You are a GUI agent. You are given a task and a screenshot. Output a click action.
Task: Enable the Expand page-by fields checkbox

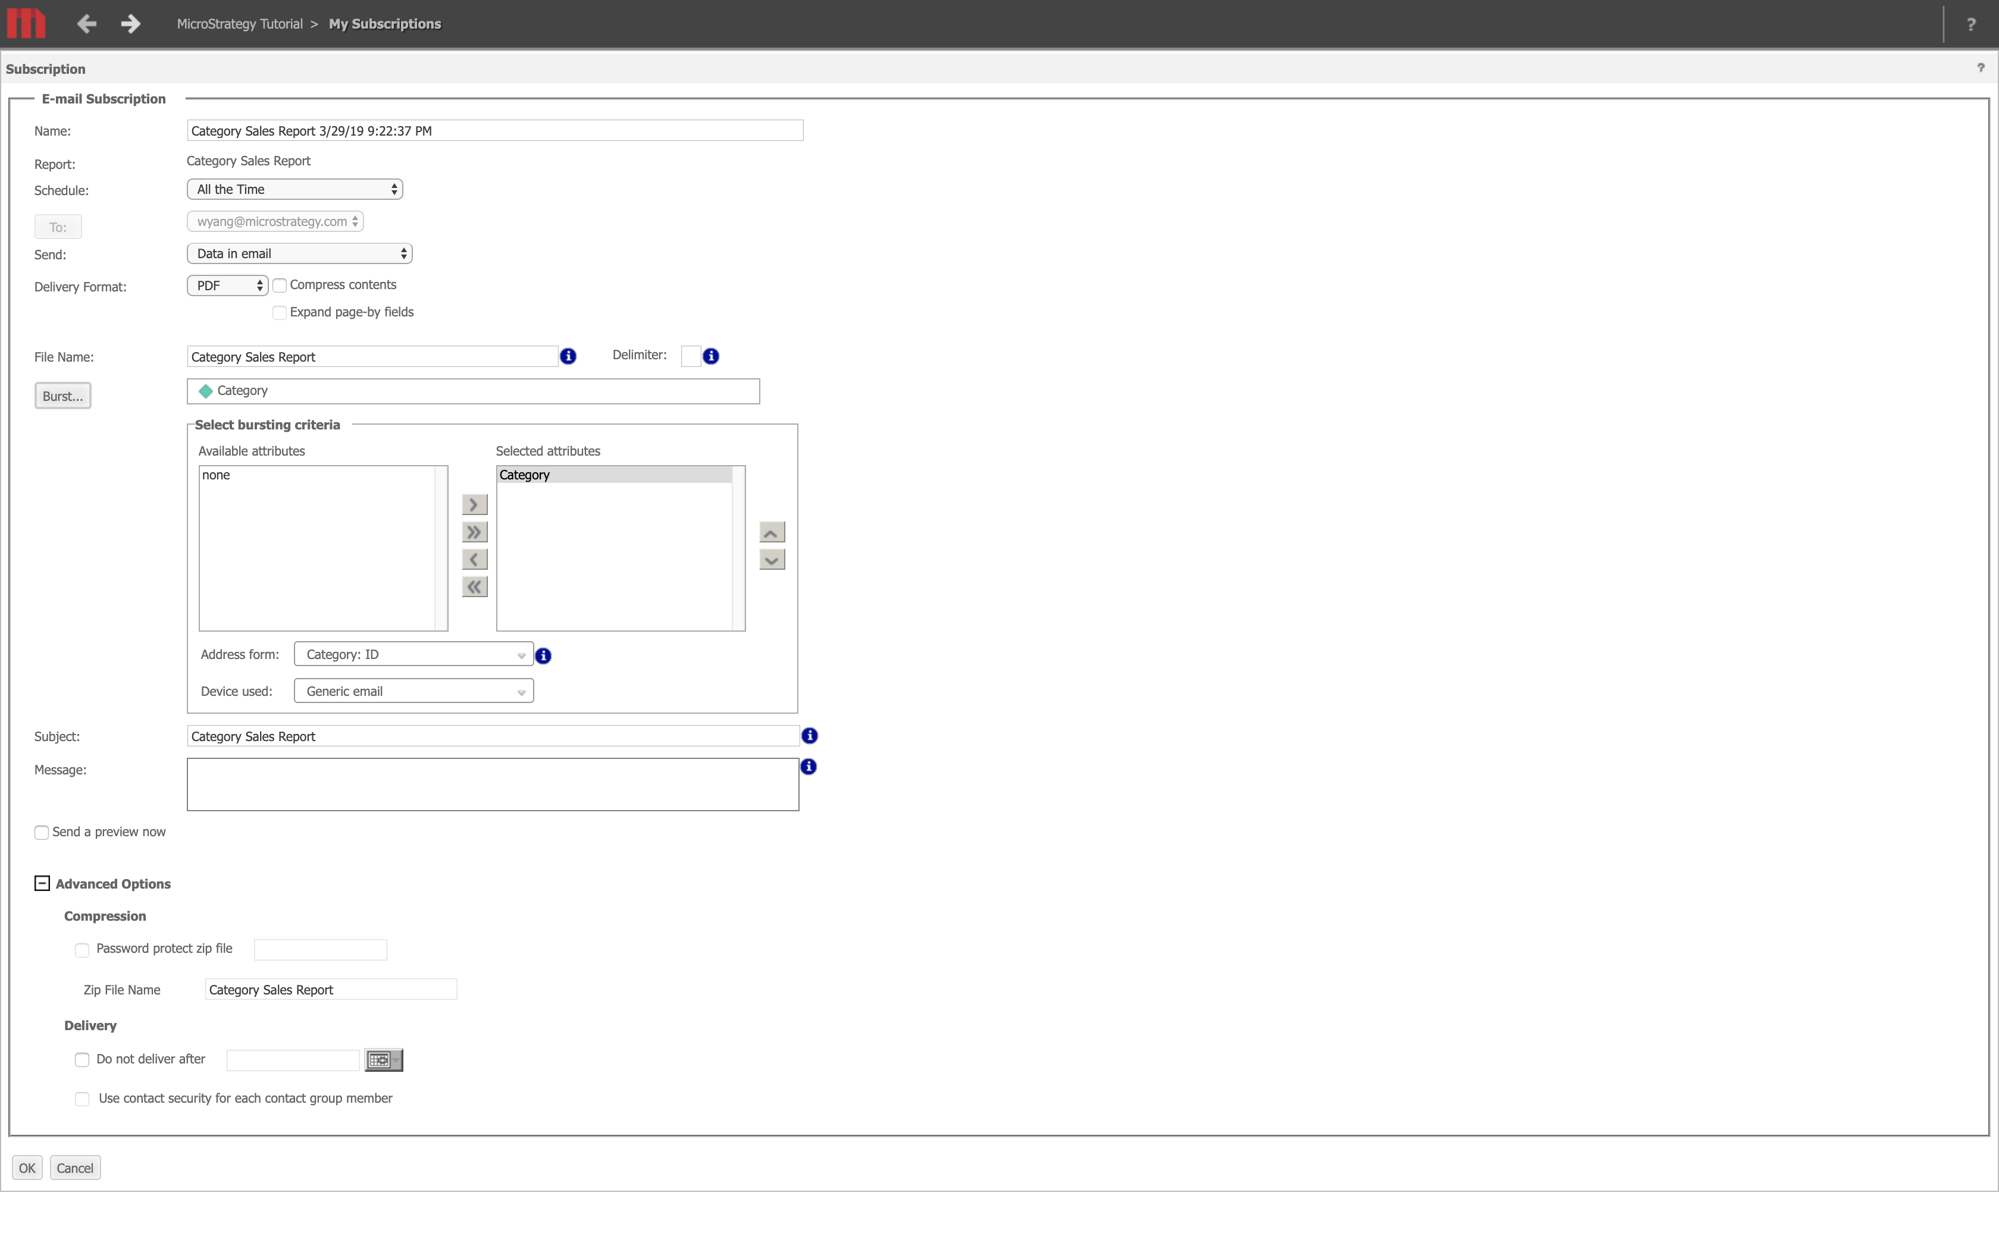[279, 312]
